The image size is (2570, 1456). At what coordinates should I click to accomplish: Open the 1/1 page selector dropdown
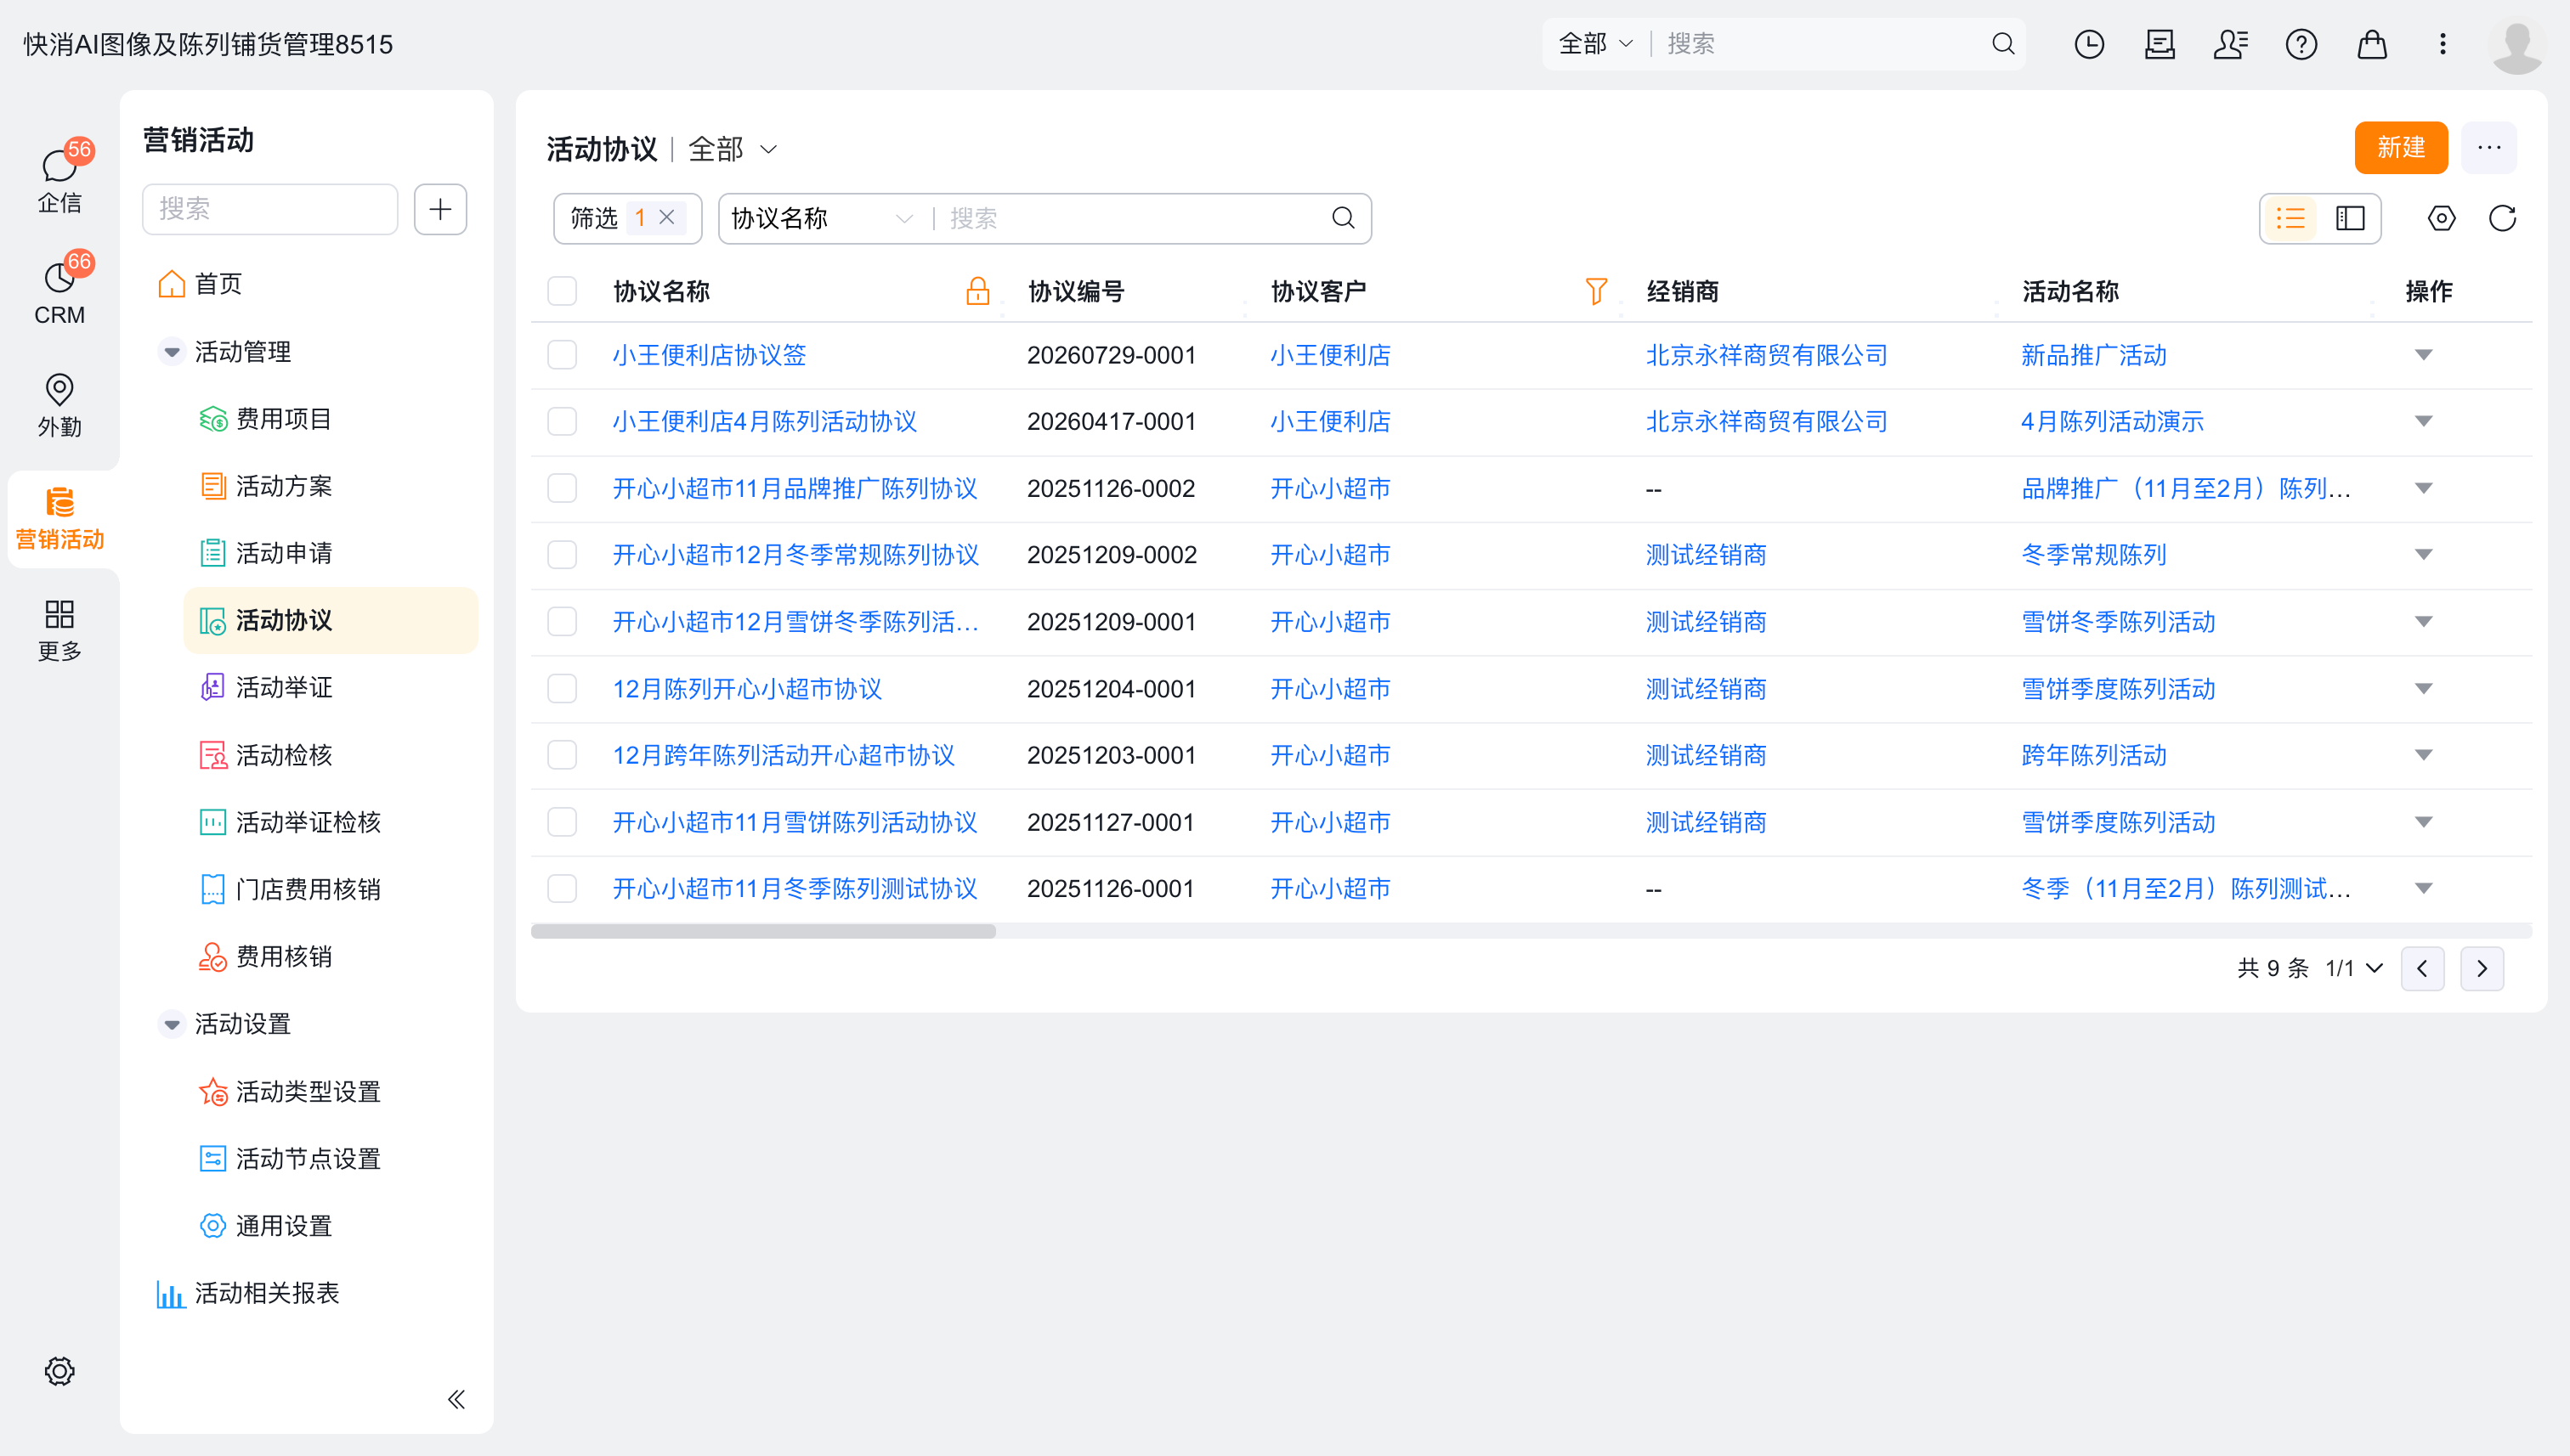(2354, 968)
